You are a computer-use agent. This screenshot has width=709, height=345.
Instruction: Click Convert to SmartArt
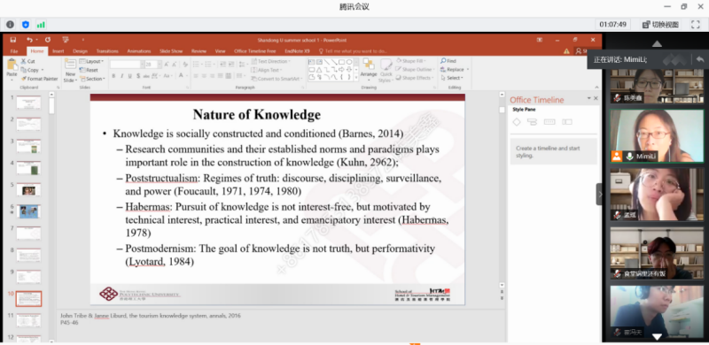click(276, 79)
